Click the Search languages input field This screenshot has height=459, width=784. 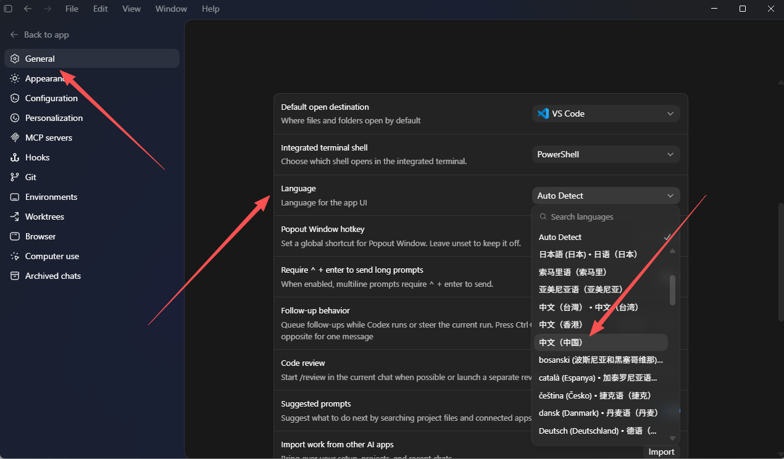click(x=605, y=217)
